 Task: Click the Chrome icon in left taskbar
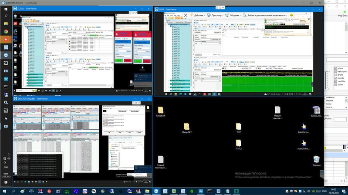pyautogui.click(x=6, y=31)
